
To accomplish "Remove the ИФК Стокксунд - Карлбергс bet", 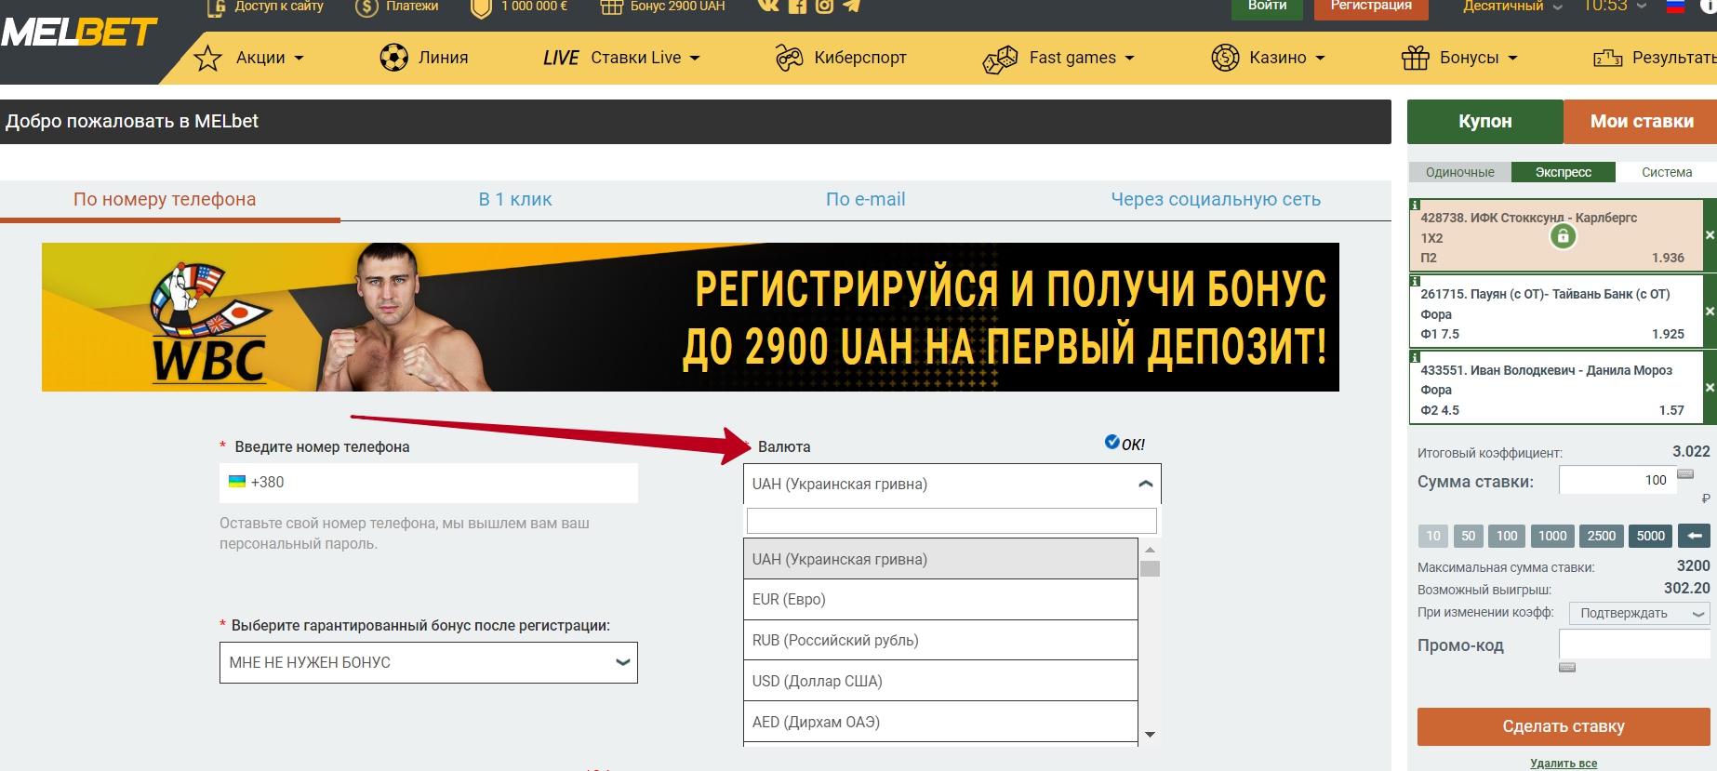I will 1710,235.
